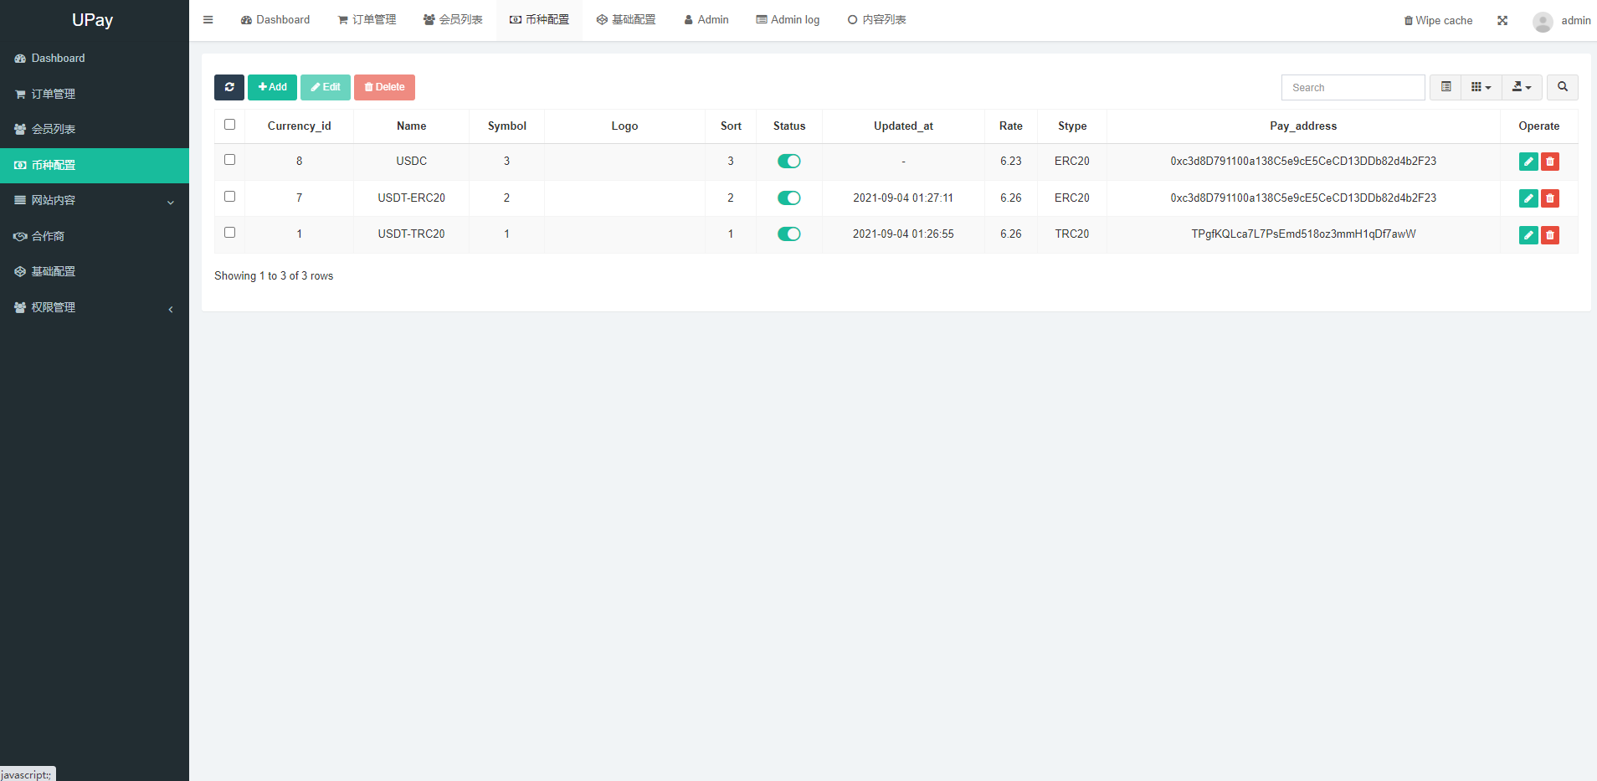Click the Delete toolbar button
This screenshot has width=1597, height=781.
tap(384, 87)
